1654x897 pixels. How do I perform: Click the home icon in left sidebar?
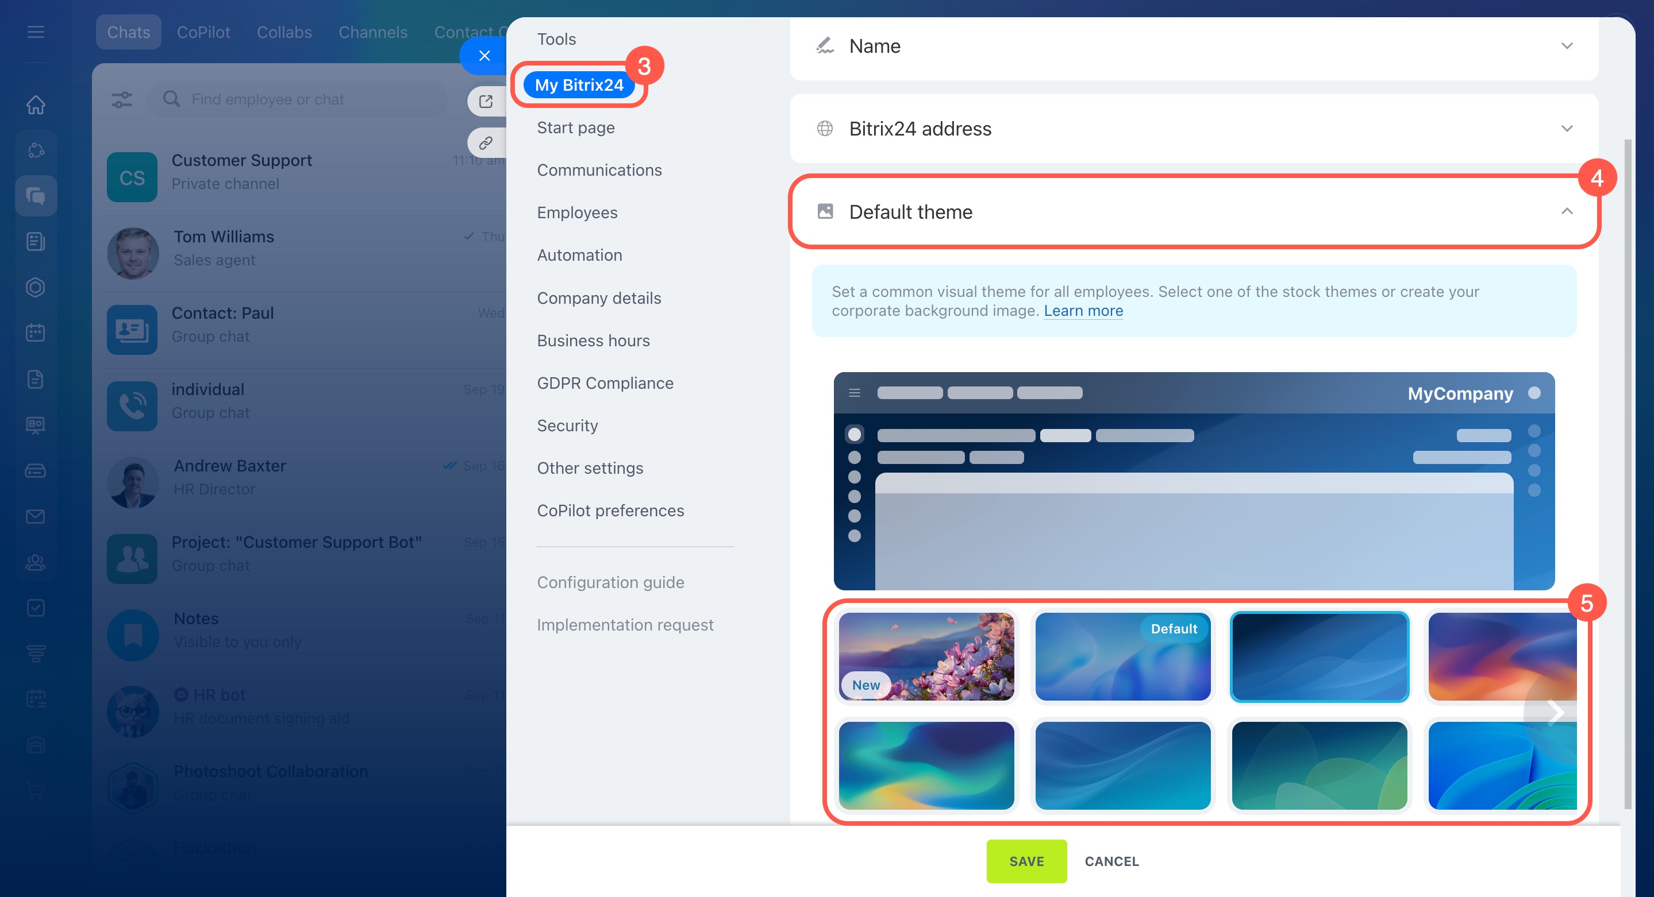click(36, 105)
